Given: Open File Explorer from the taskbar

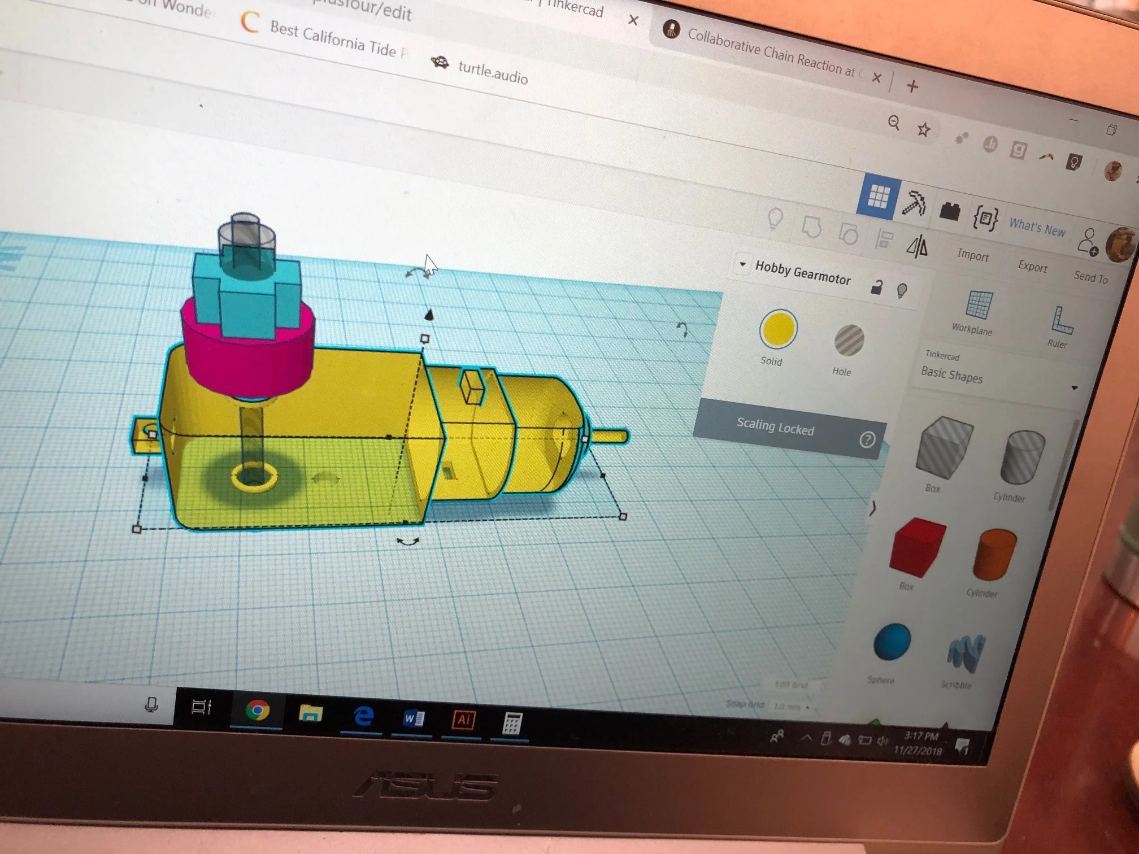Looking at the screenshot, I should click(x=310, y=713).
